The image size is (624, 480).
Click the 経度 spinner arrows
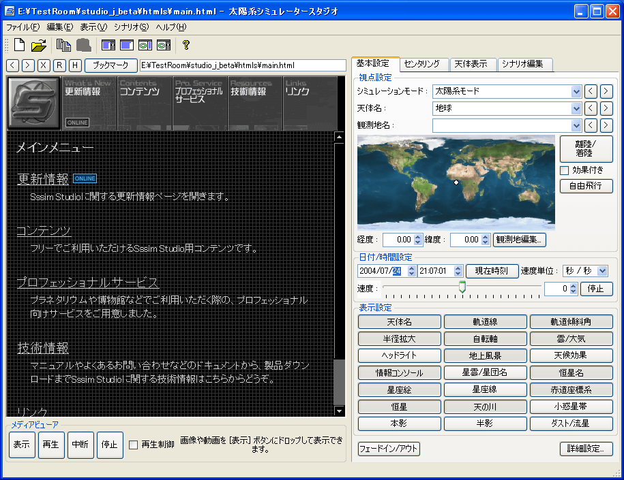417,240
